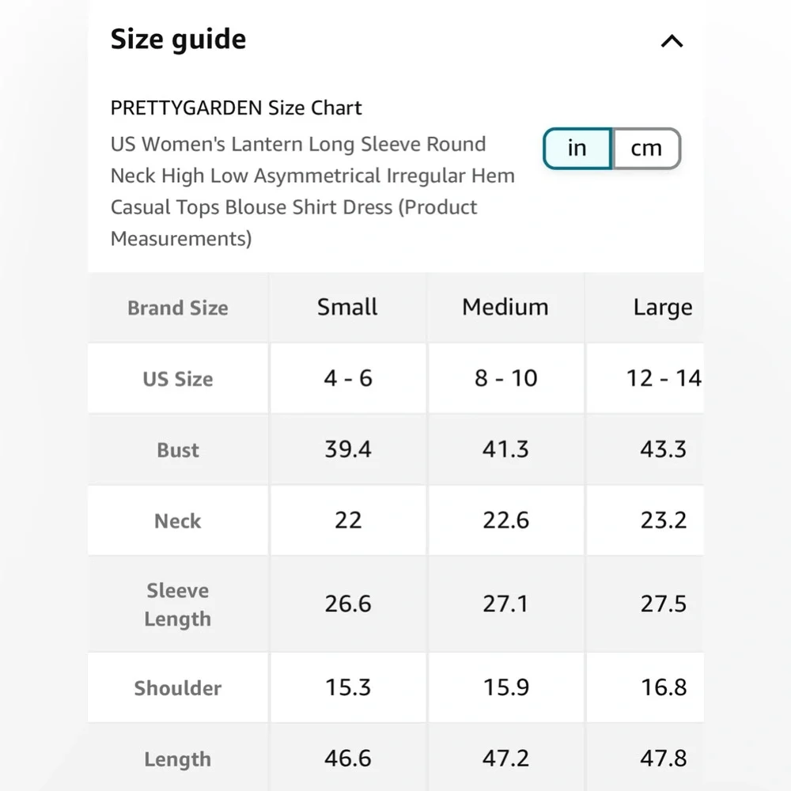The image size is (791, 791).
Task: Collapse the Size guide chevron
Action: [x=672, y=41]
